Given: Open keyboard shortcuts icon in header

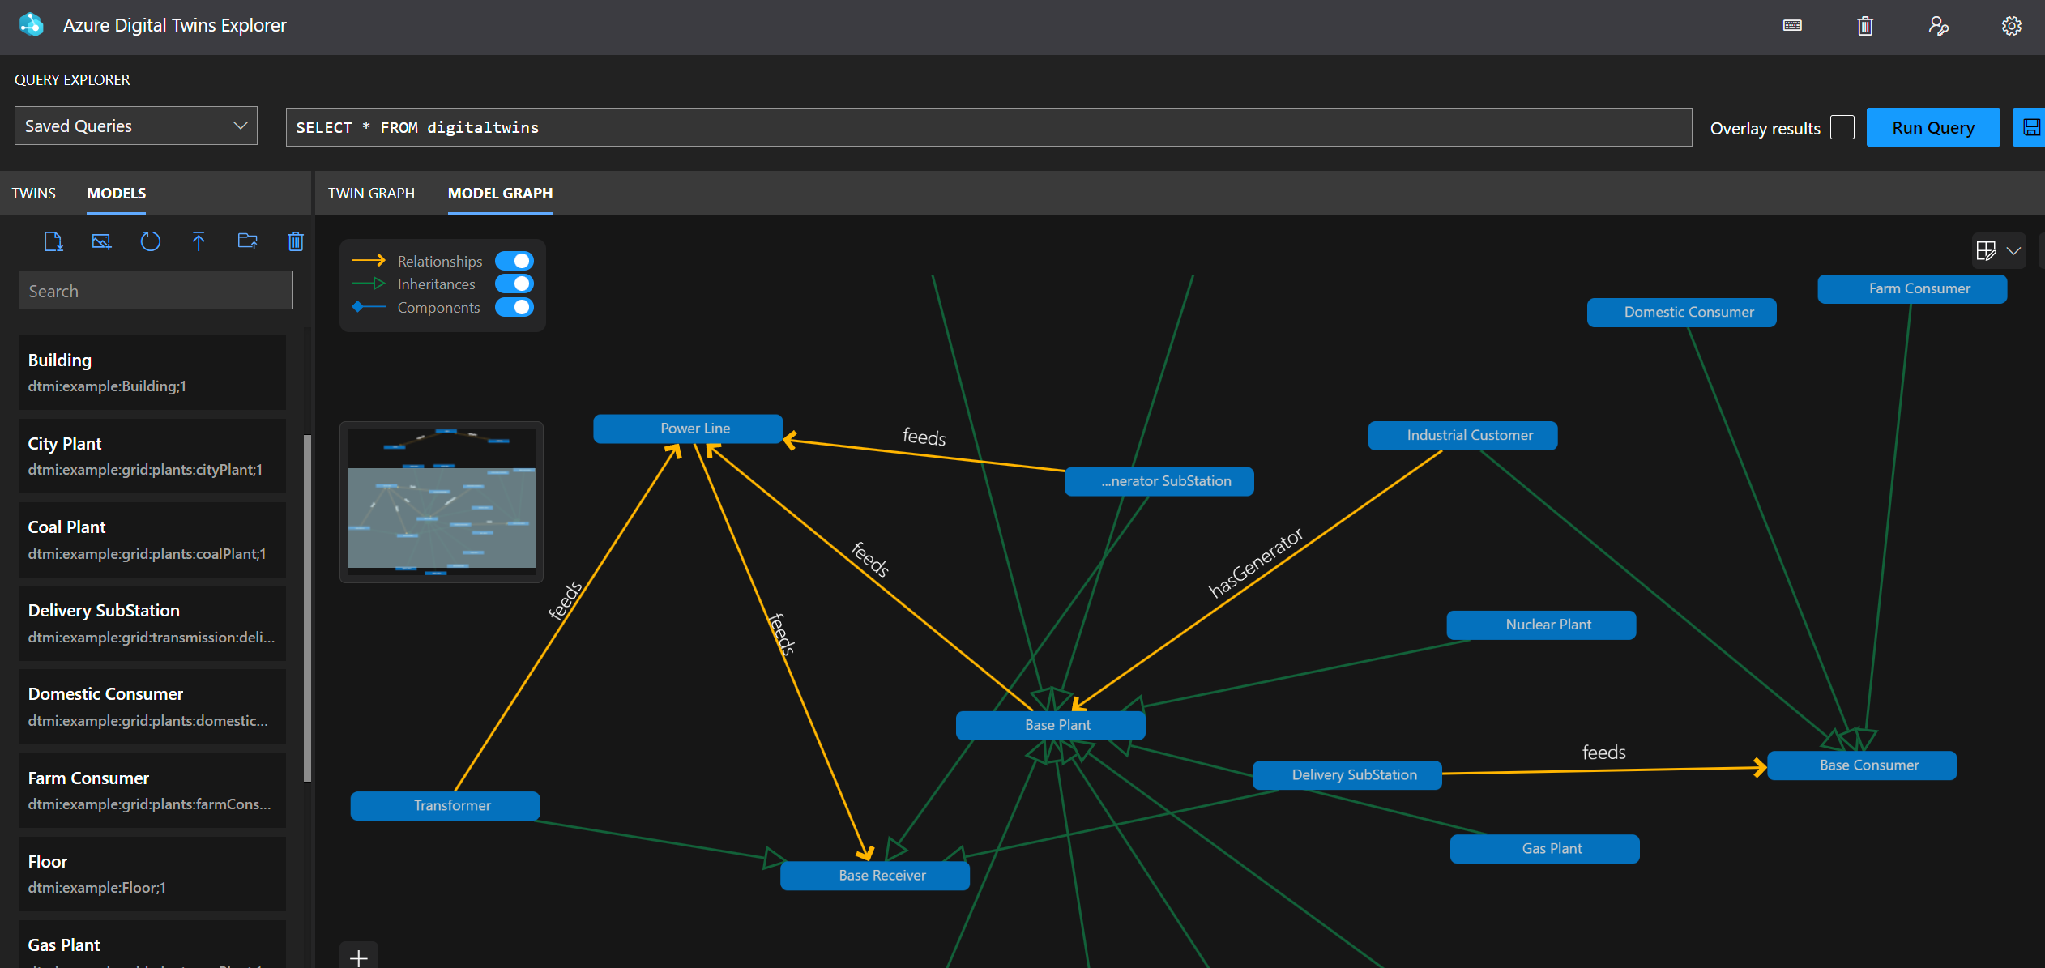Looking at the screenshot, I should tap(1792, 26).
